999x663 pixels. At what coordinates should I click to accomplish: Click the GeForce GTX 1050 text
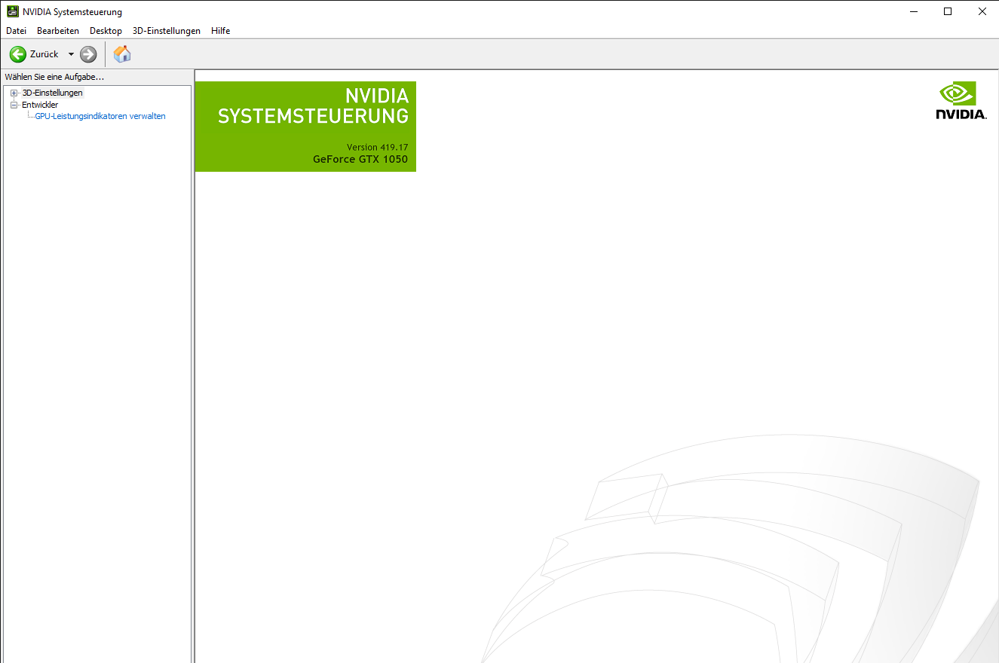[360, 160]
